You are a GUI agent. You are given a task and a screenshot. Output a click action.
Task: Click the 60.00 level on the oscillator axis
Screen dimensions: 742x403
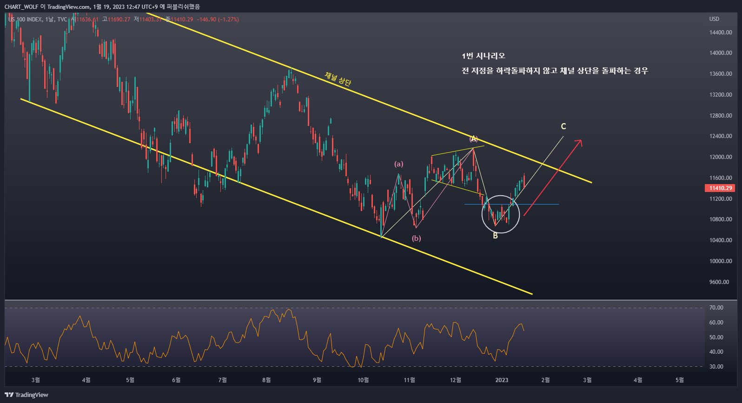pos(716,323)
